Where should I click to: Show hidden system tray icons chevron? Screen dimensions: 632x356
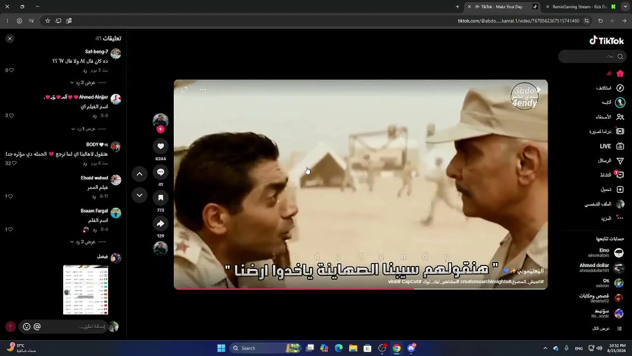[x=545, y=348]
